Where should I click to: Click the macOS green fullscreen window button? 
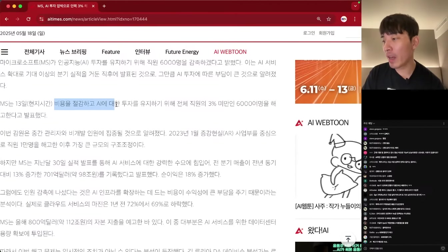coord(20,6)
